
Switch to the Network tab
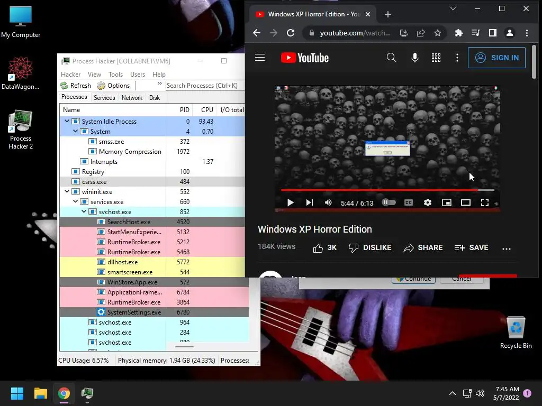pyautogui.click(x=132, y=98)
